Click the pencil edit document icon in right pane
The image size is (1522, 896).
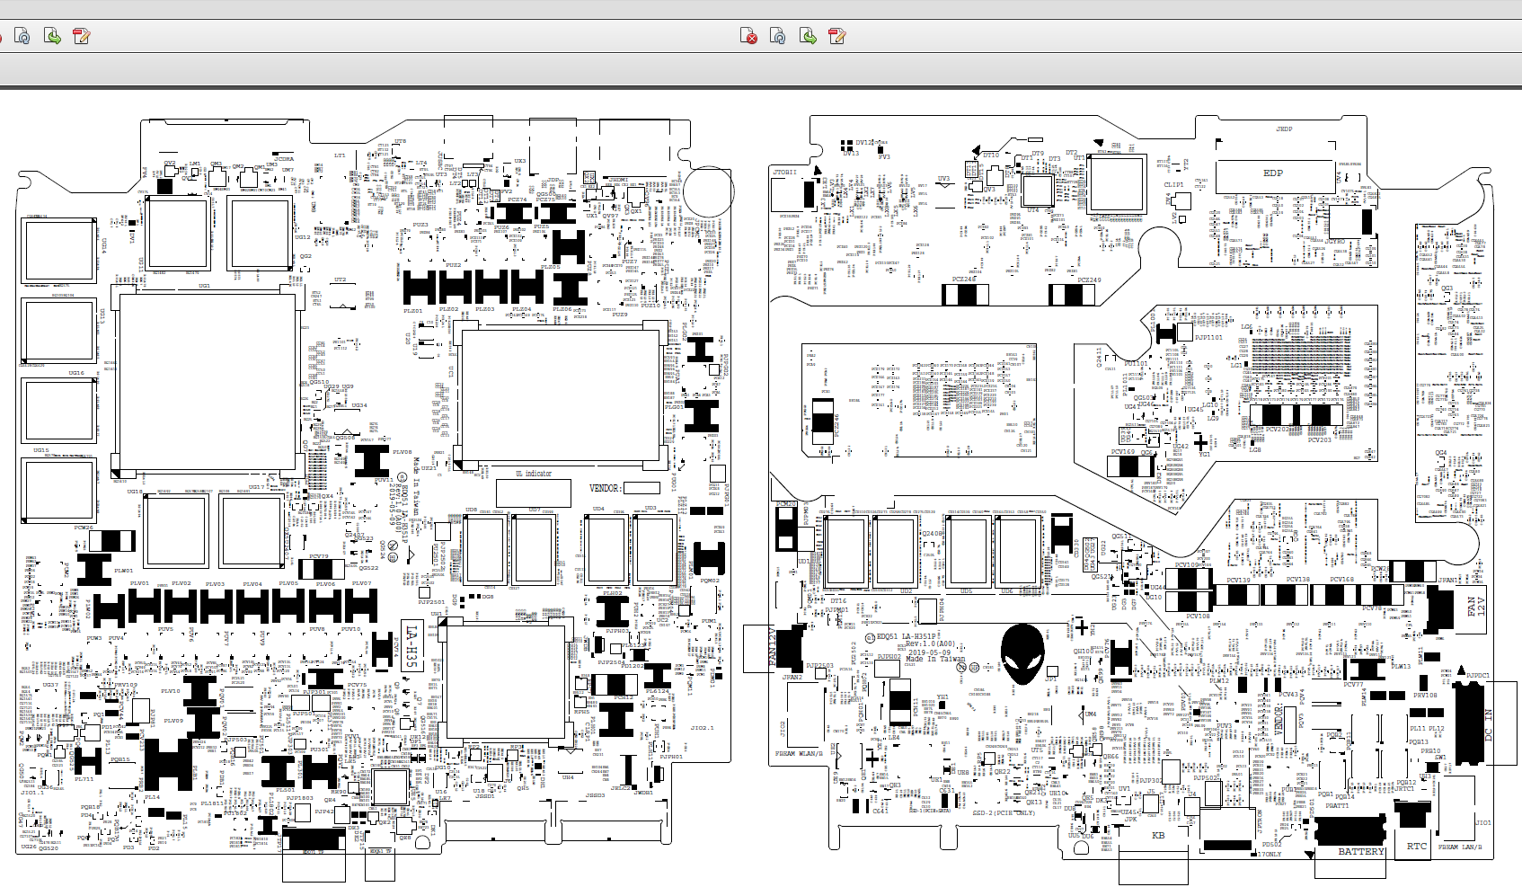(837, 36)
